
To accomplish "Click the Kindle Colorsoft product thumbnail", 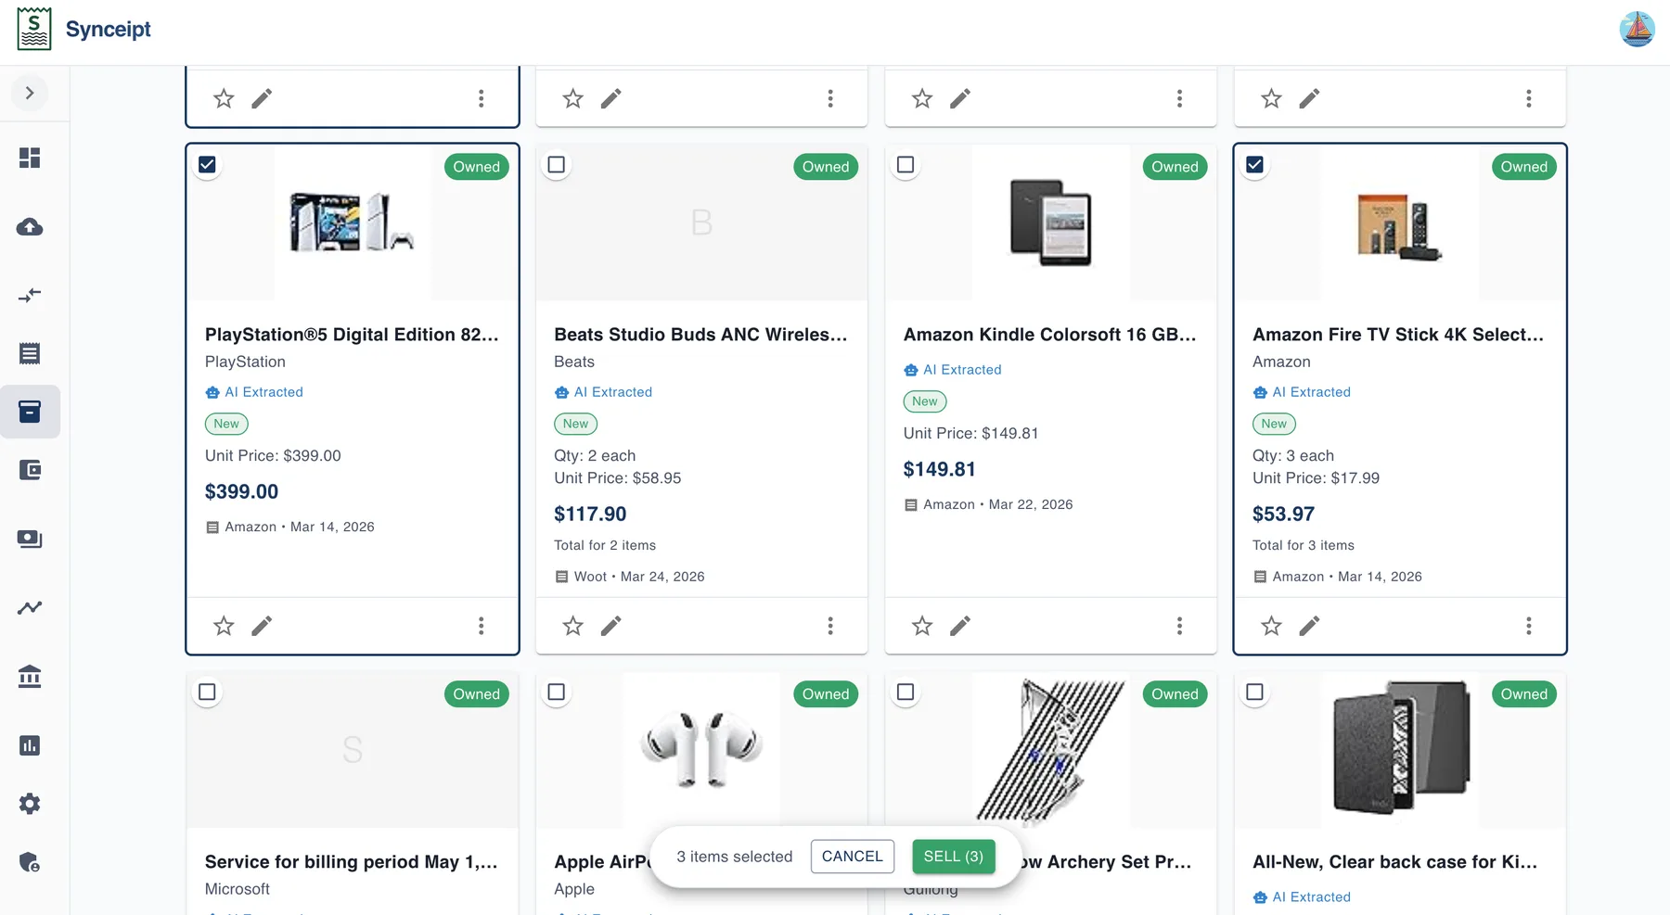I will pos(1051,222).
